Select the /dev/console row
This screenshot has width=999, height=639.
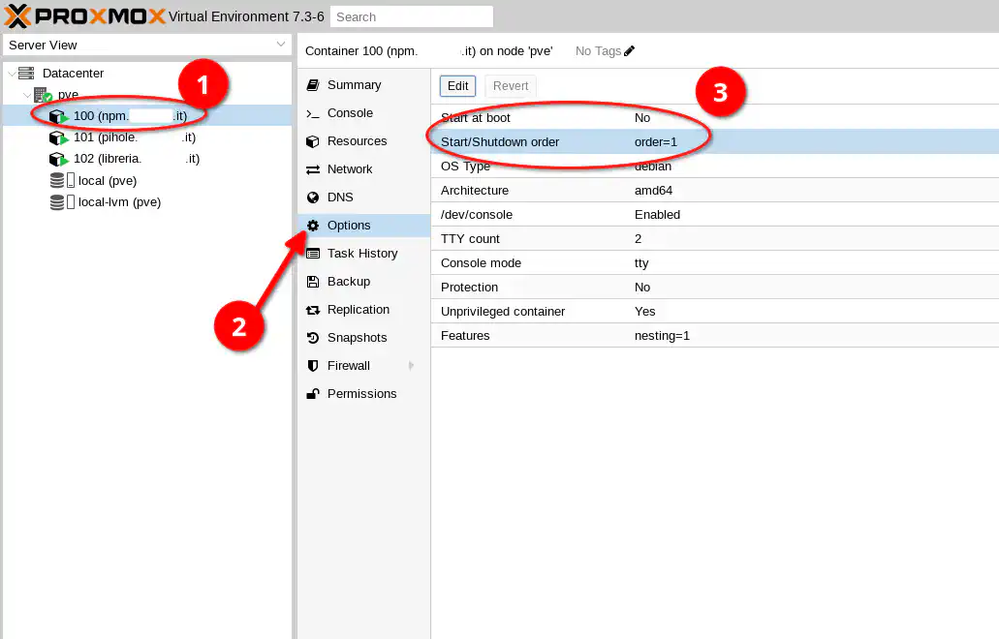(715, 215)
